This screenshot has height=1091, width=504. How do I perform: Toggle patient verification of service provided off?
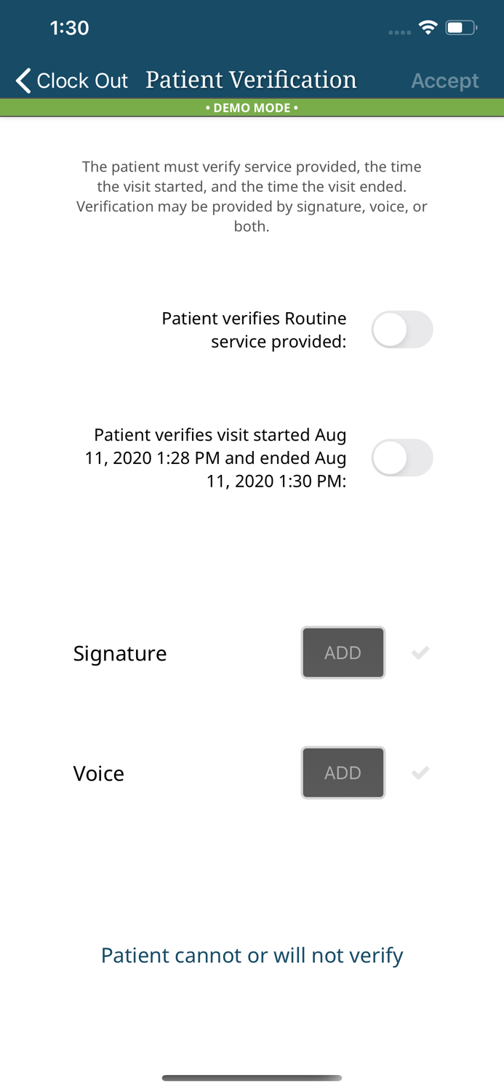pyautogui.click(x=403, y=329)
